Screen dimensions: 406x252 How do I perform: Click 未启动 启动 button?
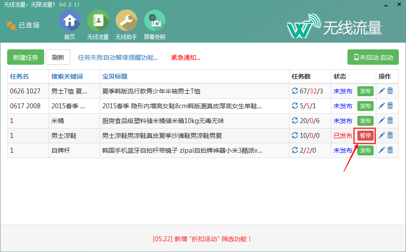pyautogui.click(x=373, y=57)
